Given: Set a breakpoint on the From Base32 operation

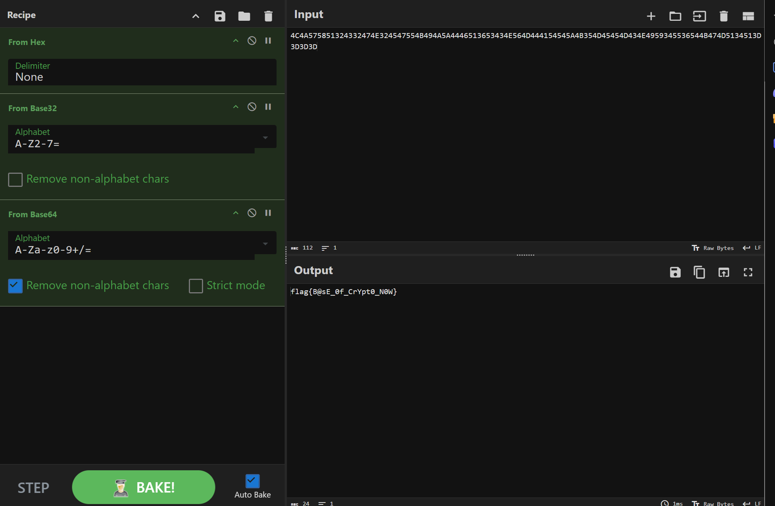Looking at the screenshot, I should click(268, 107).
